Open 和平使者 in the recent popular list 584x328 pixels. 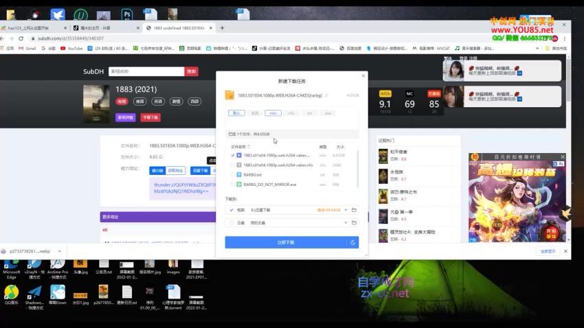(398, 152)
